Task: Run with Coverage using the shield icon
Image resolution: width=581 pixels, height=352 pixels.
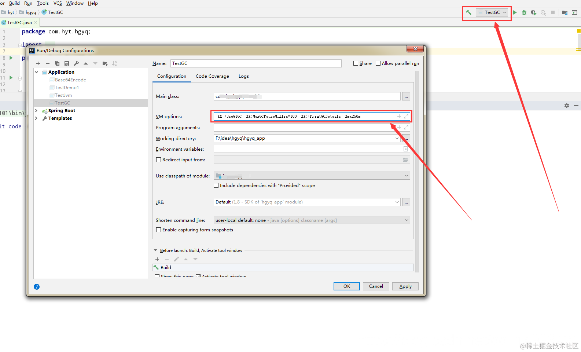Action: (x=534, y=12)
